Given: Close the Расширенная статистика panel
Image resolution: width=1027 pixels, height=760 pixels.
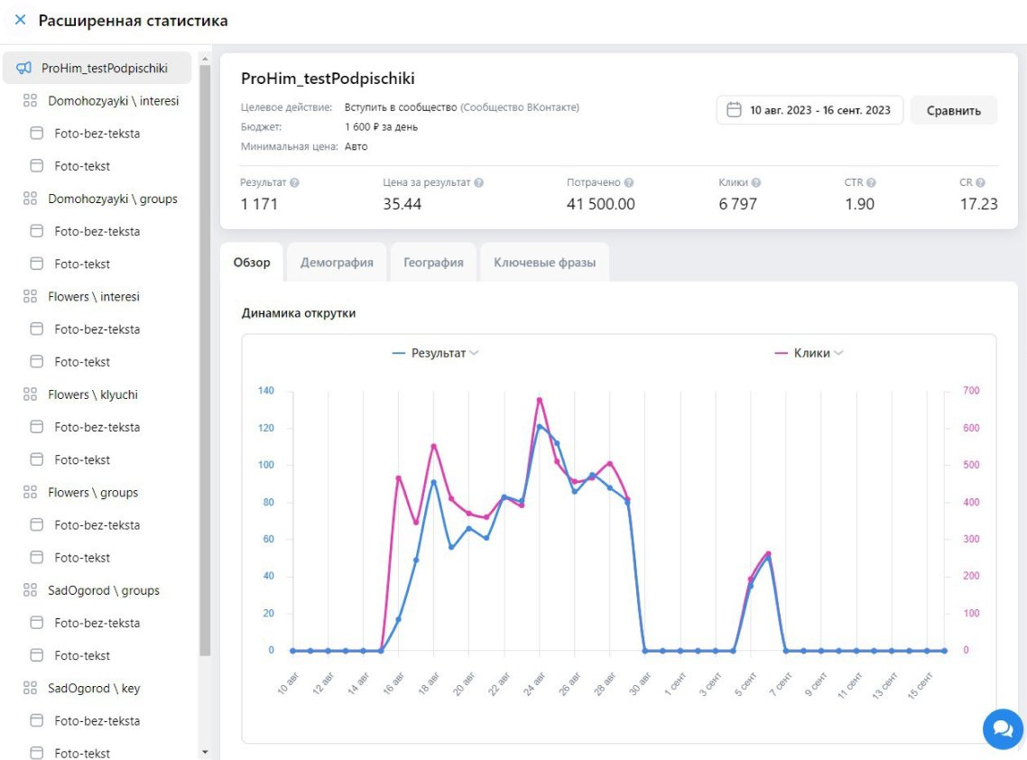Looking at the screenshot, I should [x=20, y=20].
